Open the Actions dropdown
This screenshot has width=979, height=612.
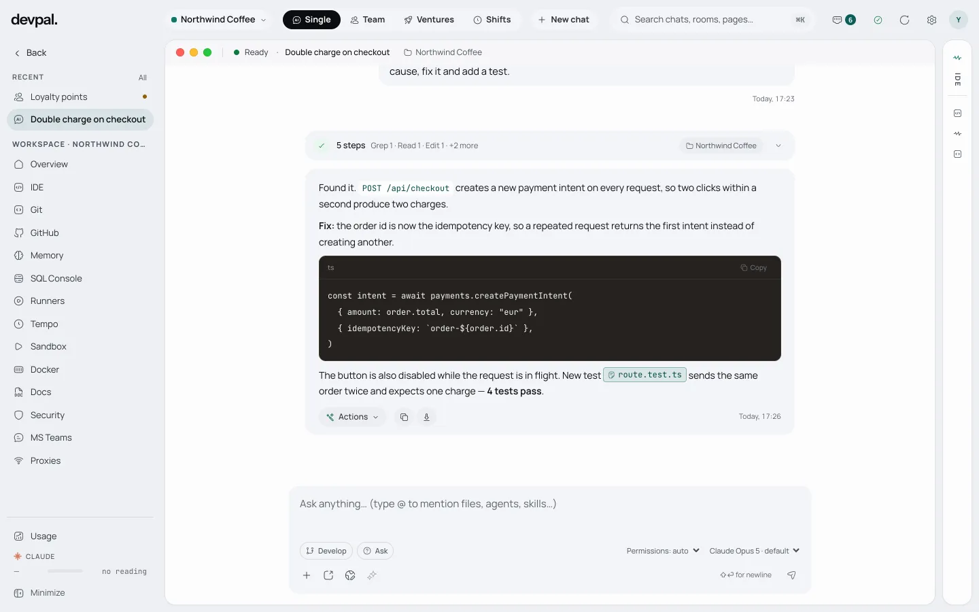pos(352,417)
